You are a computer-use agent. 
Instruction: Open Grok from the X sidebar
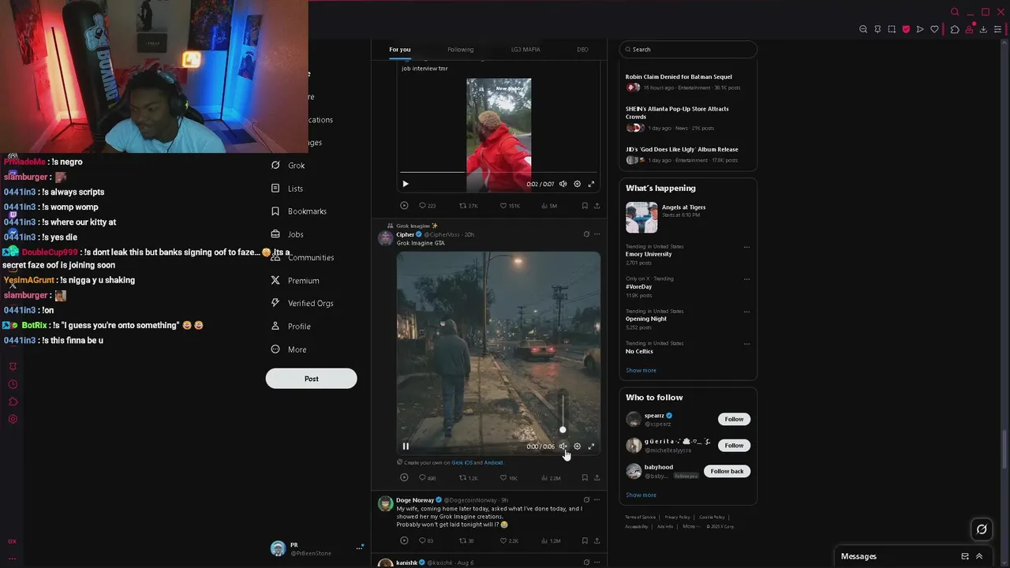[x=288, y=166]
